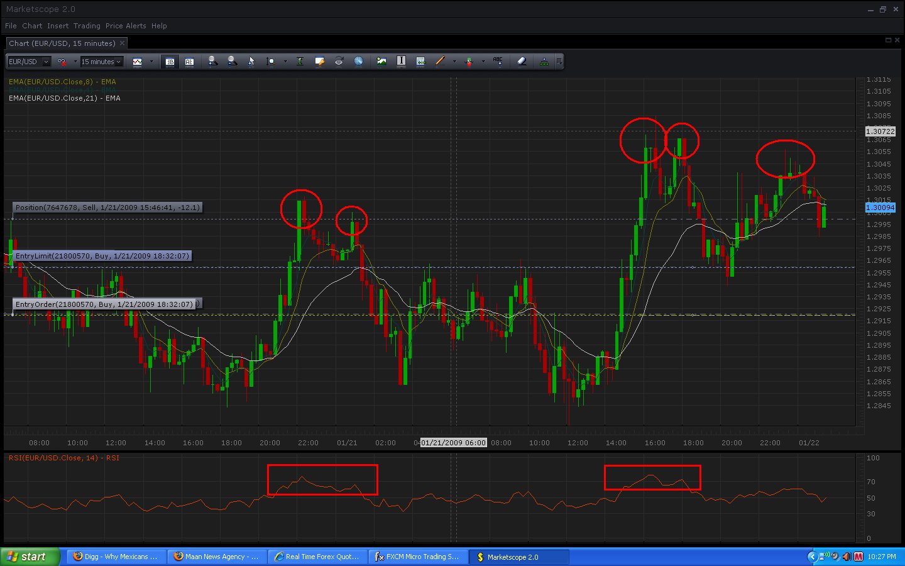Select the EntryLimit 21800570 Buy label

click(102, 256)
